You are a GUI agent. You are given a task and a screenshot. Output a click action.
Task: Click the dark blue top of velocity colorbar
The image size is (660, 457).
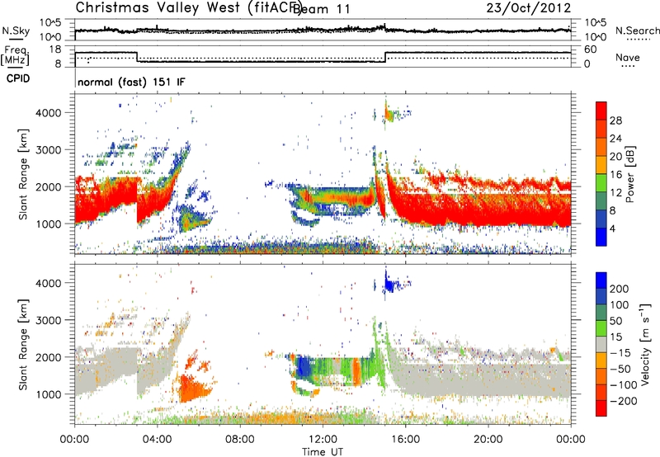tap(601, 280)
